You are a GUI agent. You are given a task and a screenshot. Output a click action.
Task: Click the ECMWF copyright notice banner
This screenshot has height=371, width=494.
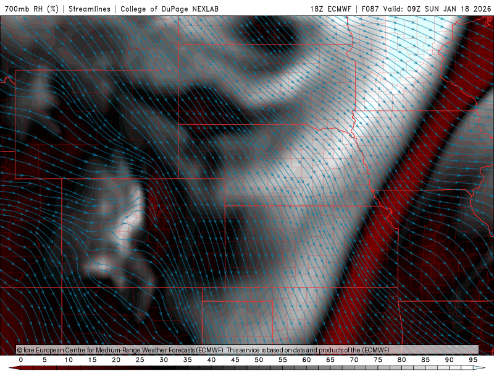(248, 350)
